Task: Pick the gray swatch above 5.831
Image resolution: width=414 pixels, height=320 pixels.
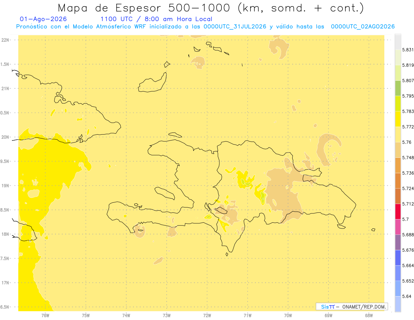Action: pyautogui.click(x=398, y=42)
